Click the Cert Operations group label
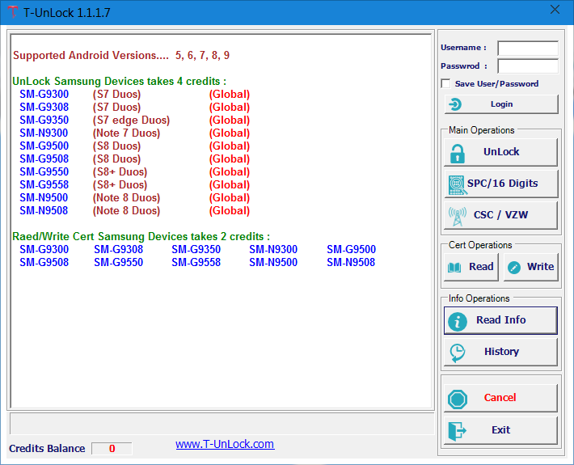 pyautogui.click(x=480, y=245)
